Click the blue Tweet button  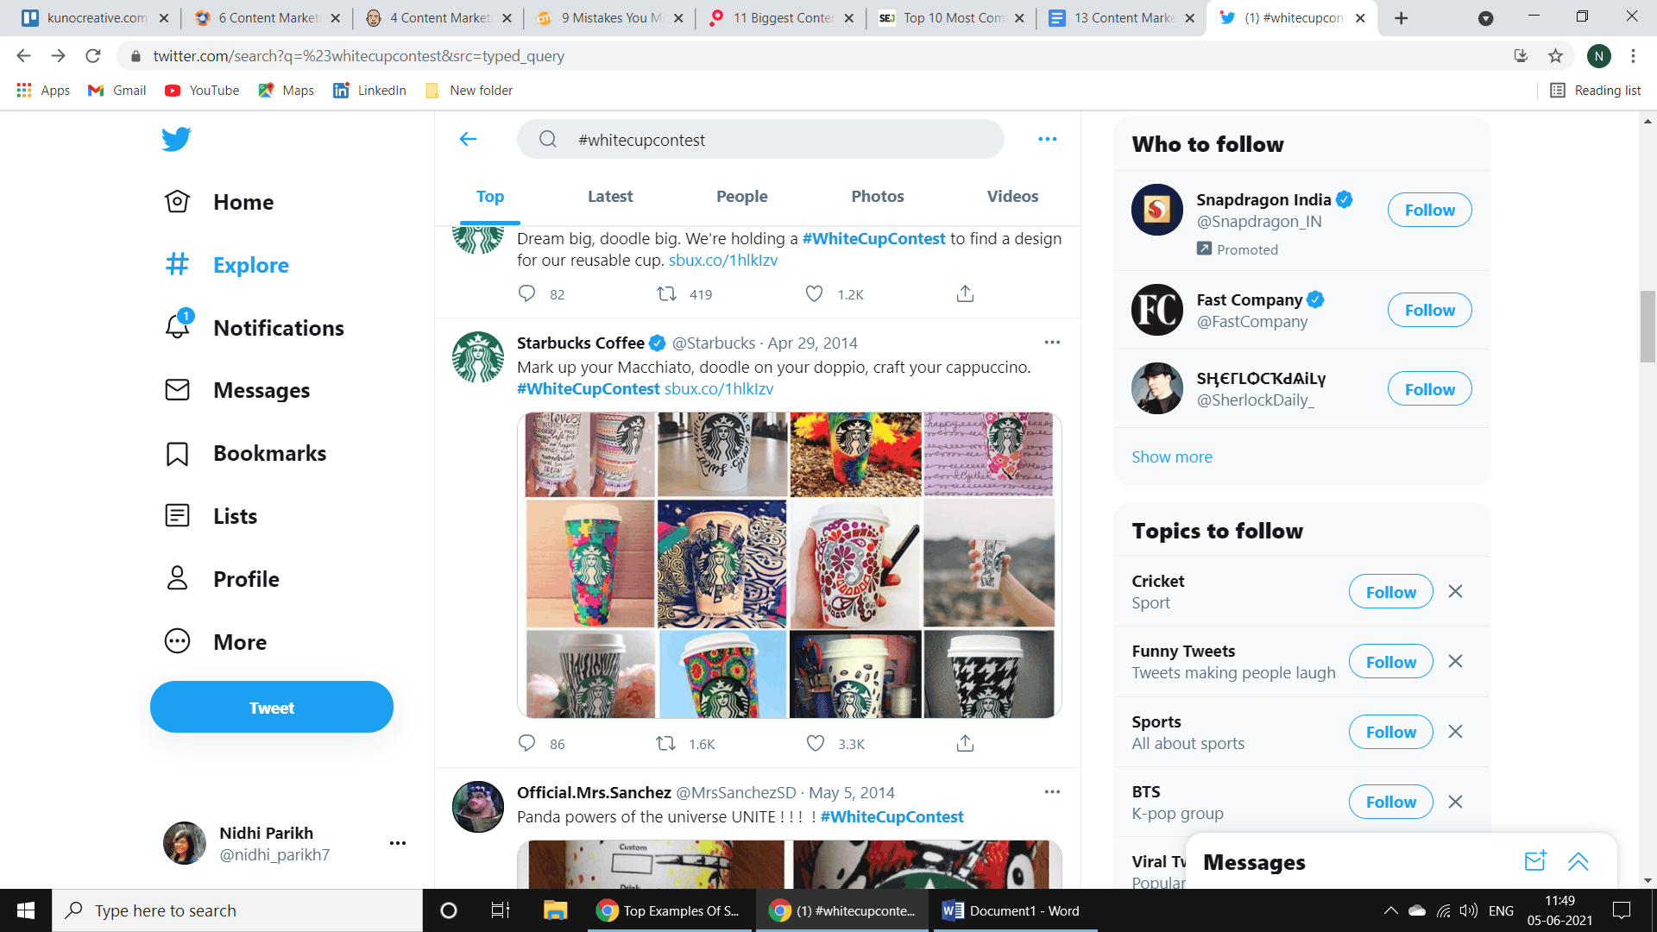(272, 707)
